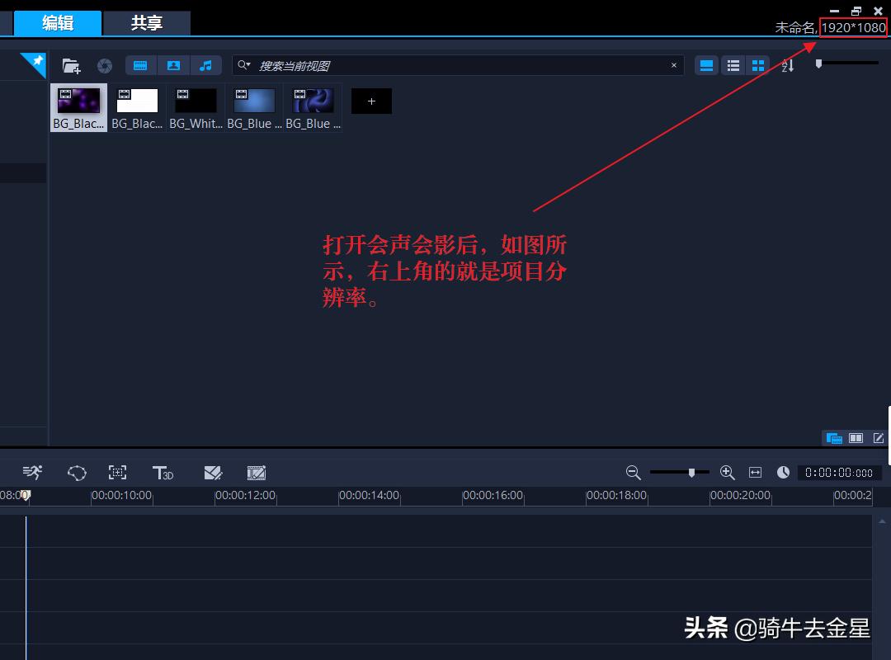Toggle storyboard view at the bottom right

pos(856,438)
